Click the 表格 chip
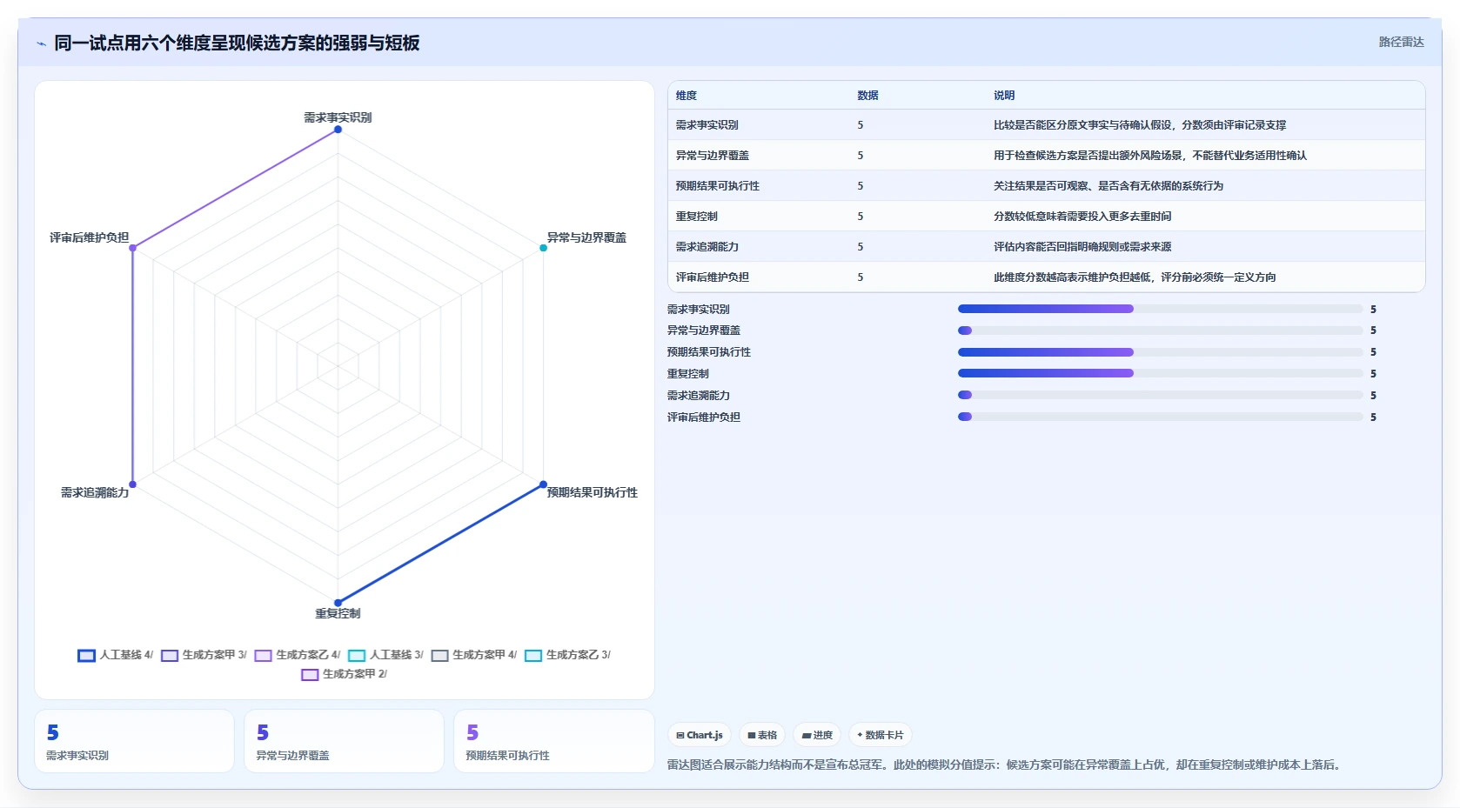 pyautogui.click(x=762, y=735)
